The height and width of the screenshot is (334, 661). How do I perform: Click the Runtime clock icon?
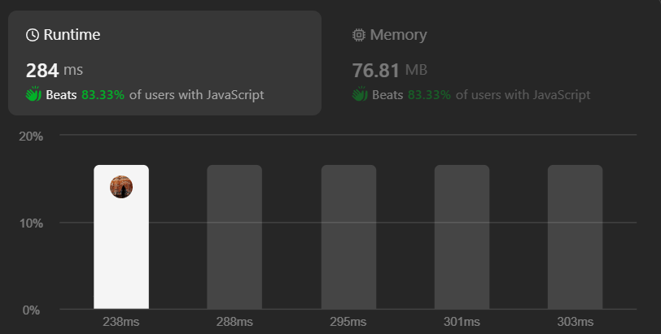tap(33, 35)
